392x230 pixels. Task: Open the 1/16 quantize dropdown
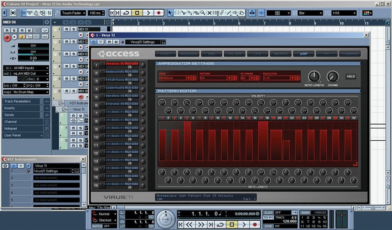[344, 13]
